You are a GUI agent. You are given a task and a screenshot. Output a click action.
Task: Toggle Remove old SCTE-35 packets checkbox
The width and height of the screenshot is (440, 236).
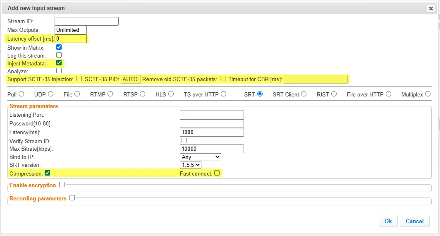[x=223, y=78]
